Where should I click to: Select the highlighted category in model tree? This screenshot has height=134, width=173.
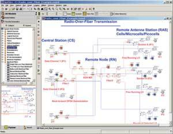point(12,48)
